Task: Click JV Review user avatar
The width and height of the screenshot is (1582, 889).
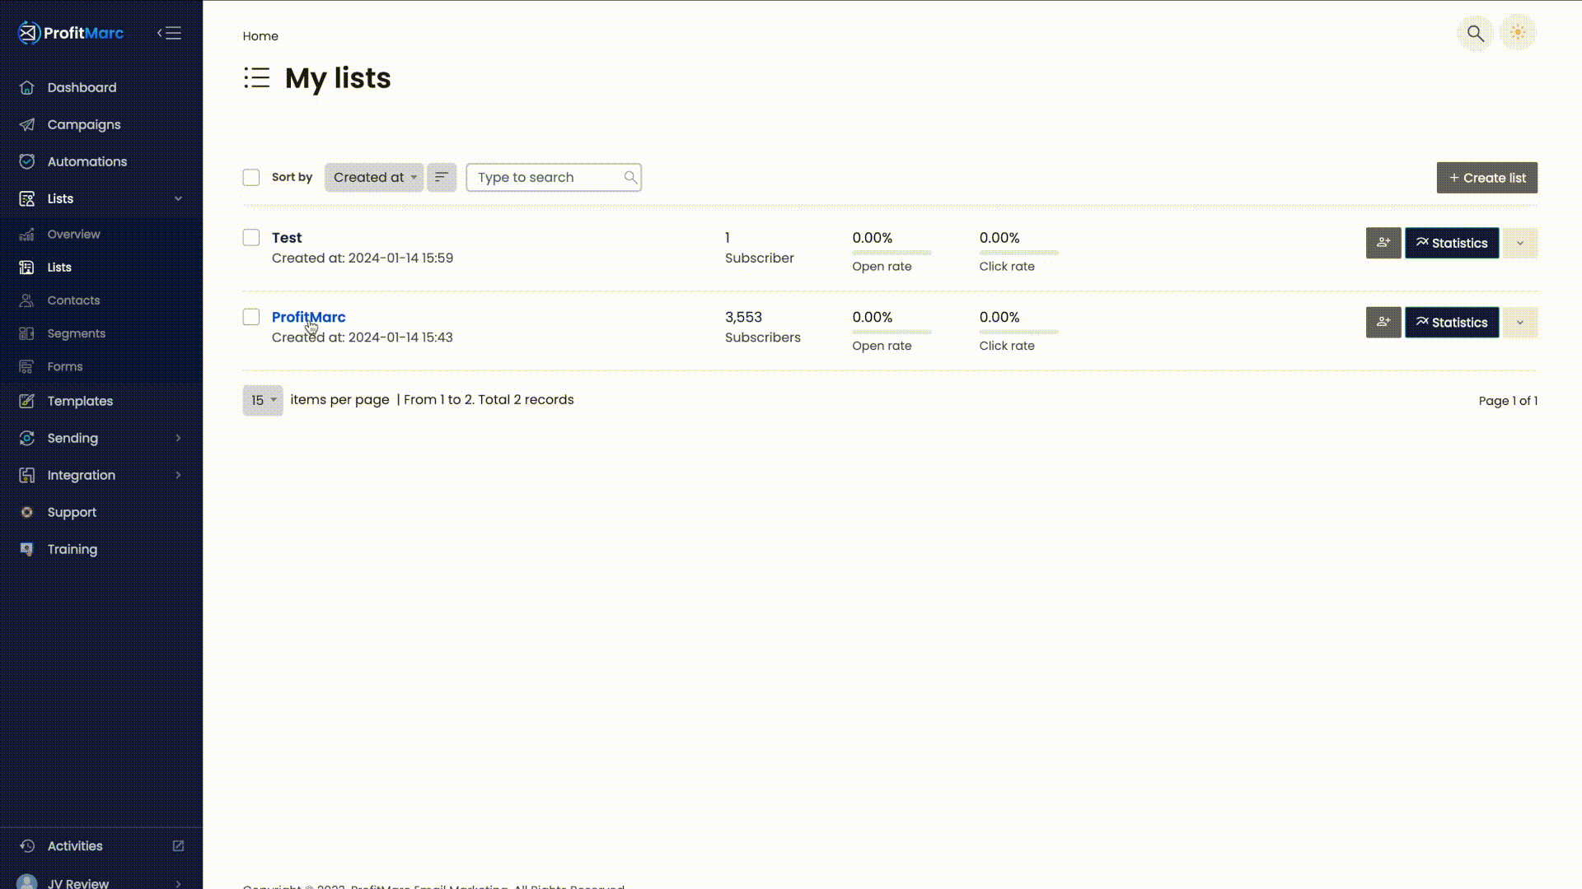Action: (x=27, y=882)
